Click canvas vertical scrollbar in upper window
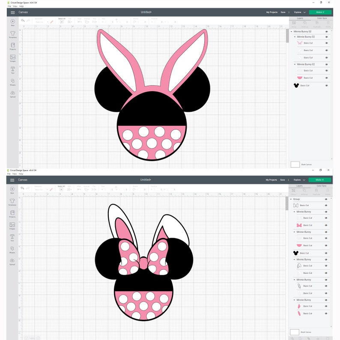340x340 pixels. (x=287, y=36)
